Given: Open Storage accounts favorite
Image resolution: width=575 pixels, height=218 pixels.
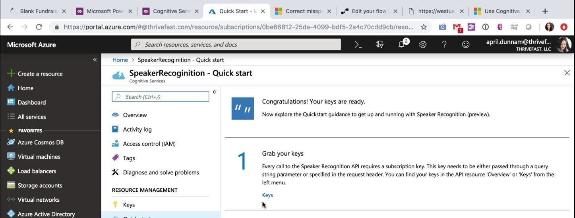Looking at the screenshot, I should [35, 185].
